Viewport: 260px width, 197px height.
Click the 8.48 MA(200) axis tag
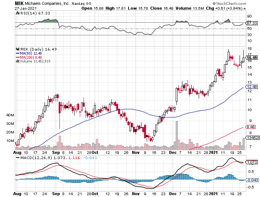click(x=251, y=127)
